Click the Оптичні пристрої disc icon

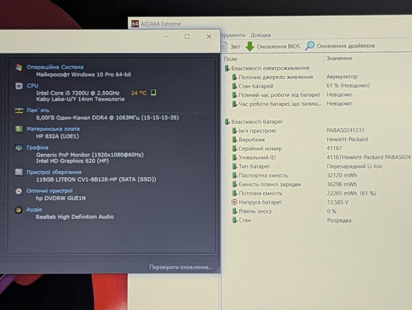[x=19, y=191]
